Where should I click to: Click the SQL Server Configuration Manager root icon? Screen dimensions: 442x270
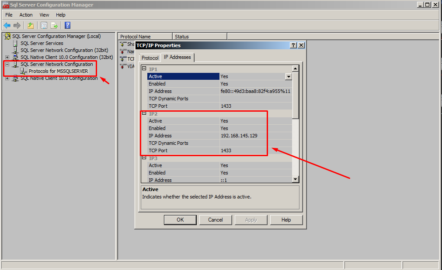coord(7,36)
